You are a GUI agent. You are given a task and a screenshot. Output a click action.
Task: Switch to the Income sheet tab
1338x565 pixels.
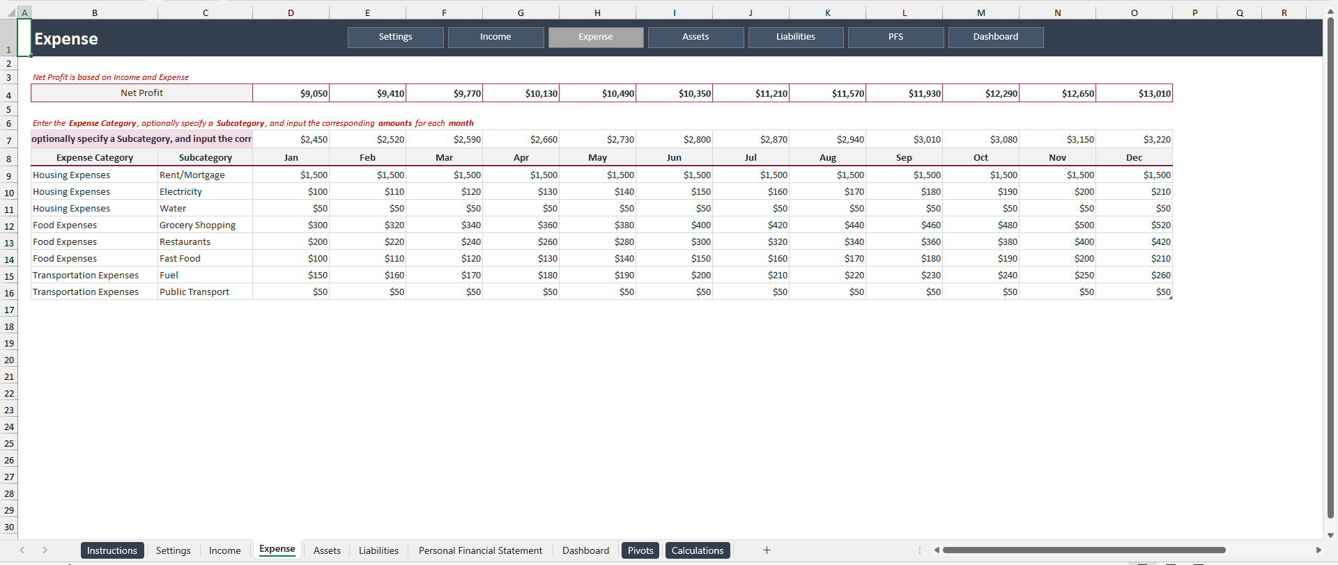(225, 550)
